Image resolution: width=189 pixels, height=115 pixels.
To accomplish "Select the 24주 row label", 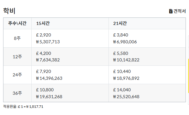I will 17,75.
